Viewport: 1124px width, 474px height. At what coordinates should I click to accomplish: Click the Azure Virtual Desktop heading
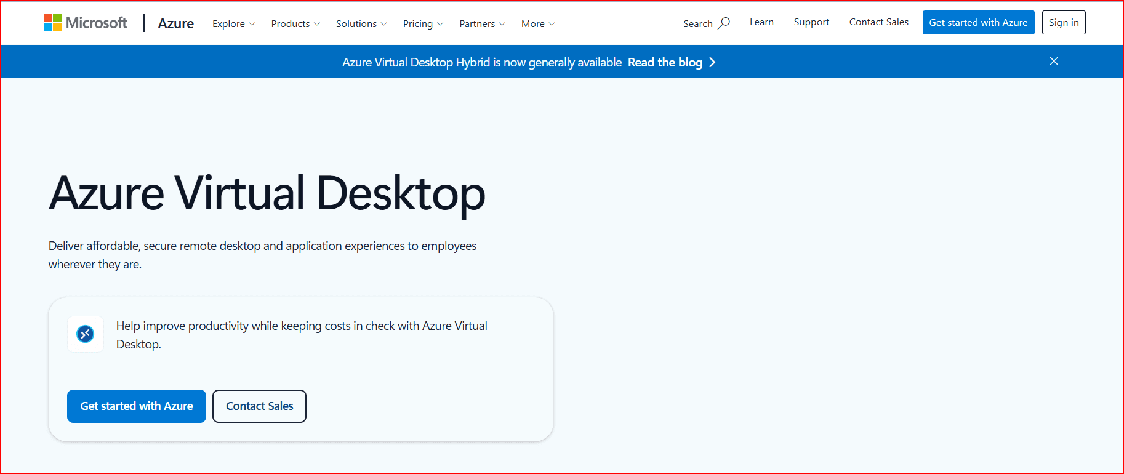tap(267, 194)
